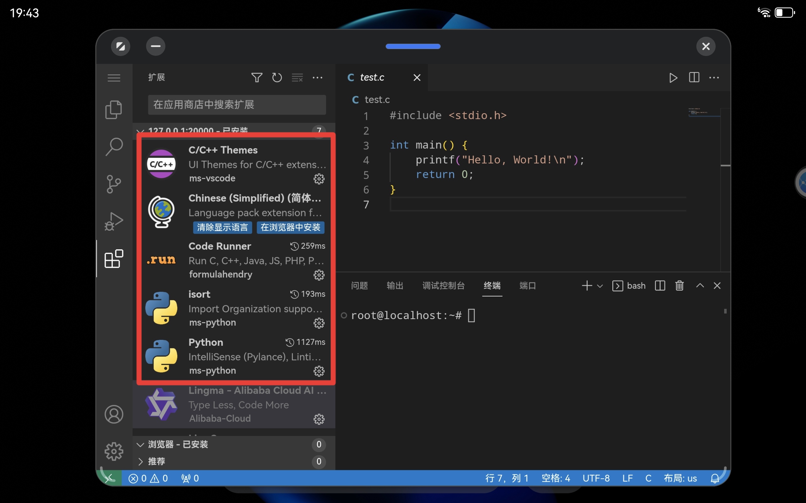Click the 清除显示语言 button

[222, 228]
